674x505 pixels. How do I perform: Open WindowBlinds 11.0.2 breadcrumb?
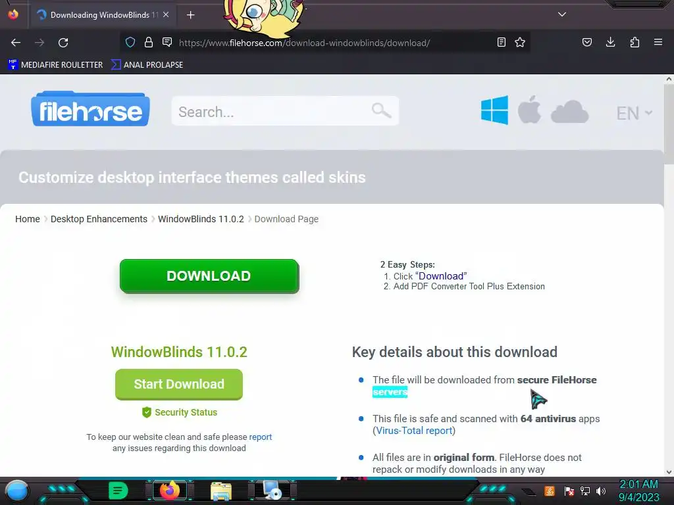201,219
